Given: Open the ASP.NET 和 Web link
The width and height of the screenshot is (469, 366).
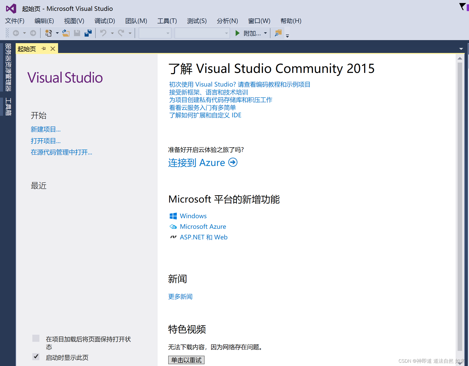Looking at the screenshot, I should click(204, 237).
